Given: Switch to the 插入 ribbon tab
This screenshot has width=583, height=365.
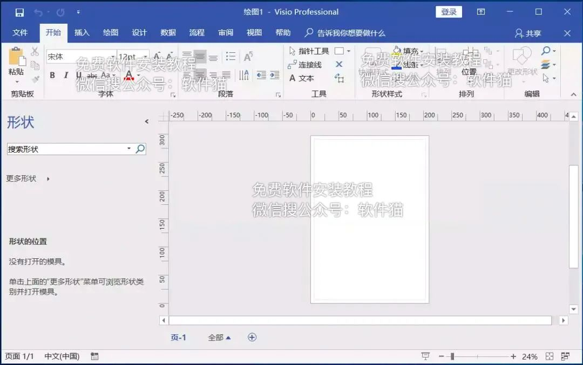Looking at the screenshot, I should point(82,32).
